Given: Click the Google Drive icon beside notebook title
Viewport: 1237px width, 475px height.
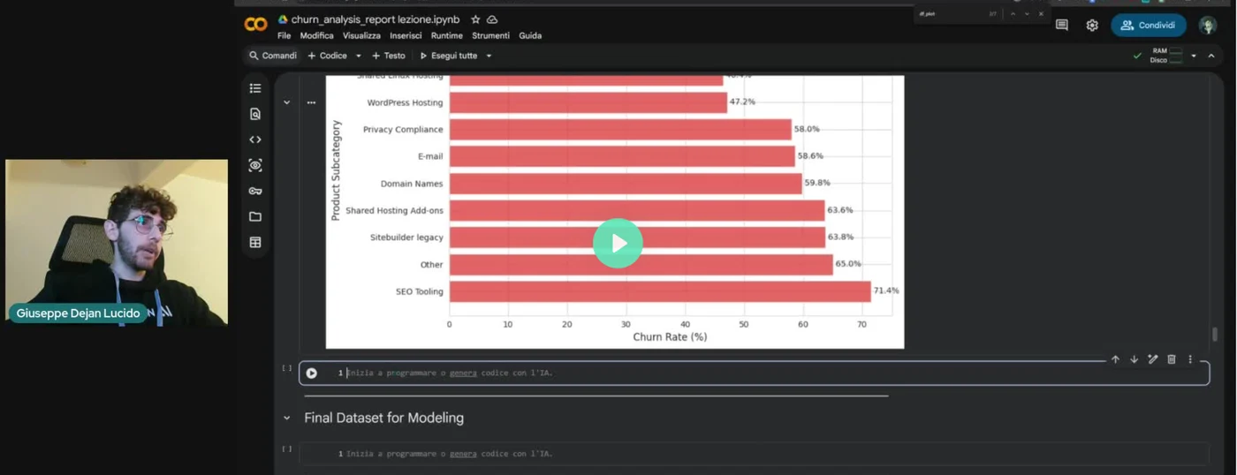Looking at the screenshot, I should point(283,19).
